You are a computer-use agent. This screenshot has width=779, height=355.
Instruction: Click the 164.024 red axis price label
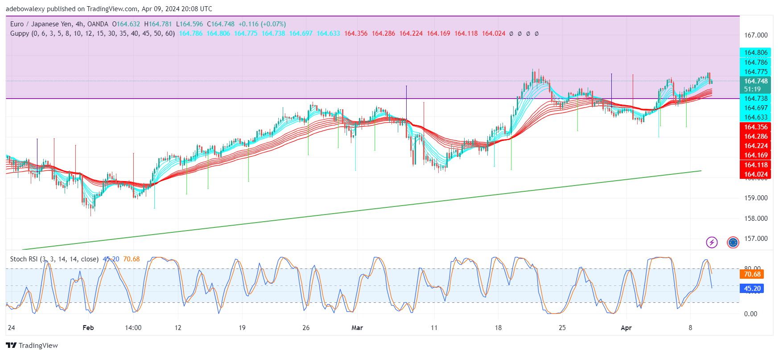755,174
